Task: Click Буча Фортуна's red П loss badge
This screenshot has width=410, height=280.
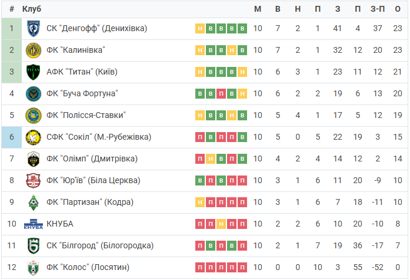Action: point(221,94)
